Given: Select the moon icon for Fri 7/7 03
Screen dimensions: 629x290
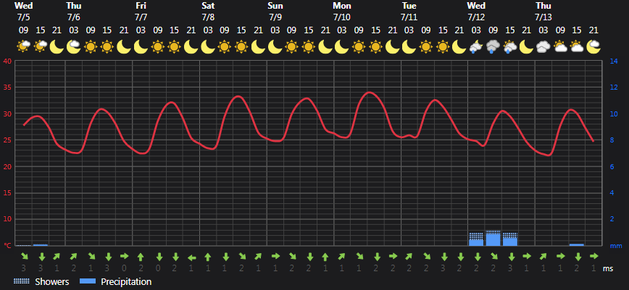Looking at the screenshot, I should [x=141, y=46].
